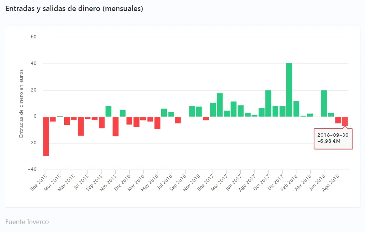Select the 'Ene 2017' x-axis label
This screenshot has height=232, width=365.
click(x=206, y=181)
